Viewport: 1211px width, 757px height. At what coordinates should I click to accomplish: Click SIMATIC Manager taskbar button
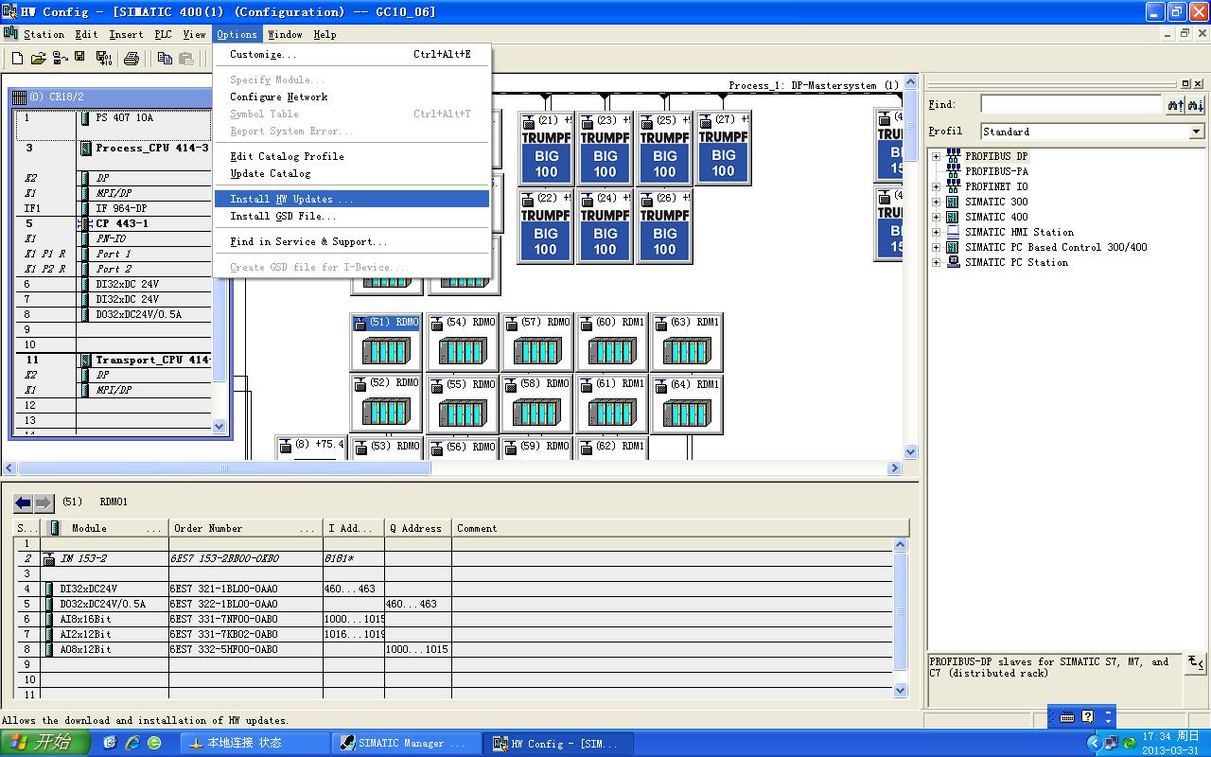point(403,743)
